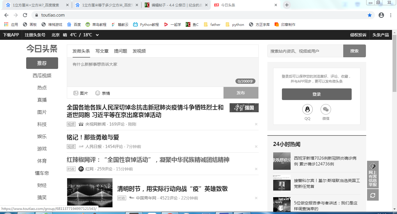Switch to the 写文章 tab

[x=102, y=51]
